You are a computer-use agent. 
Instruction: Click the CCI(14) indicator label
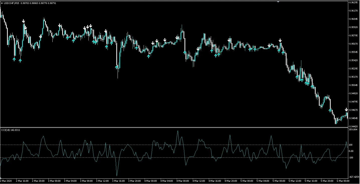click(11, 130)
